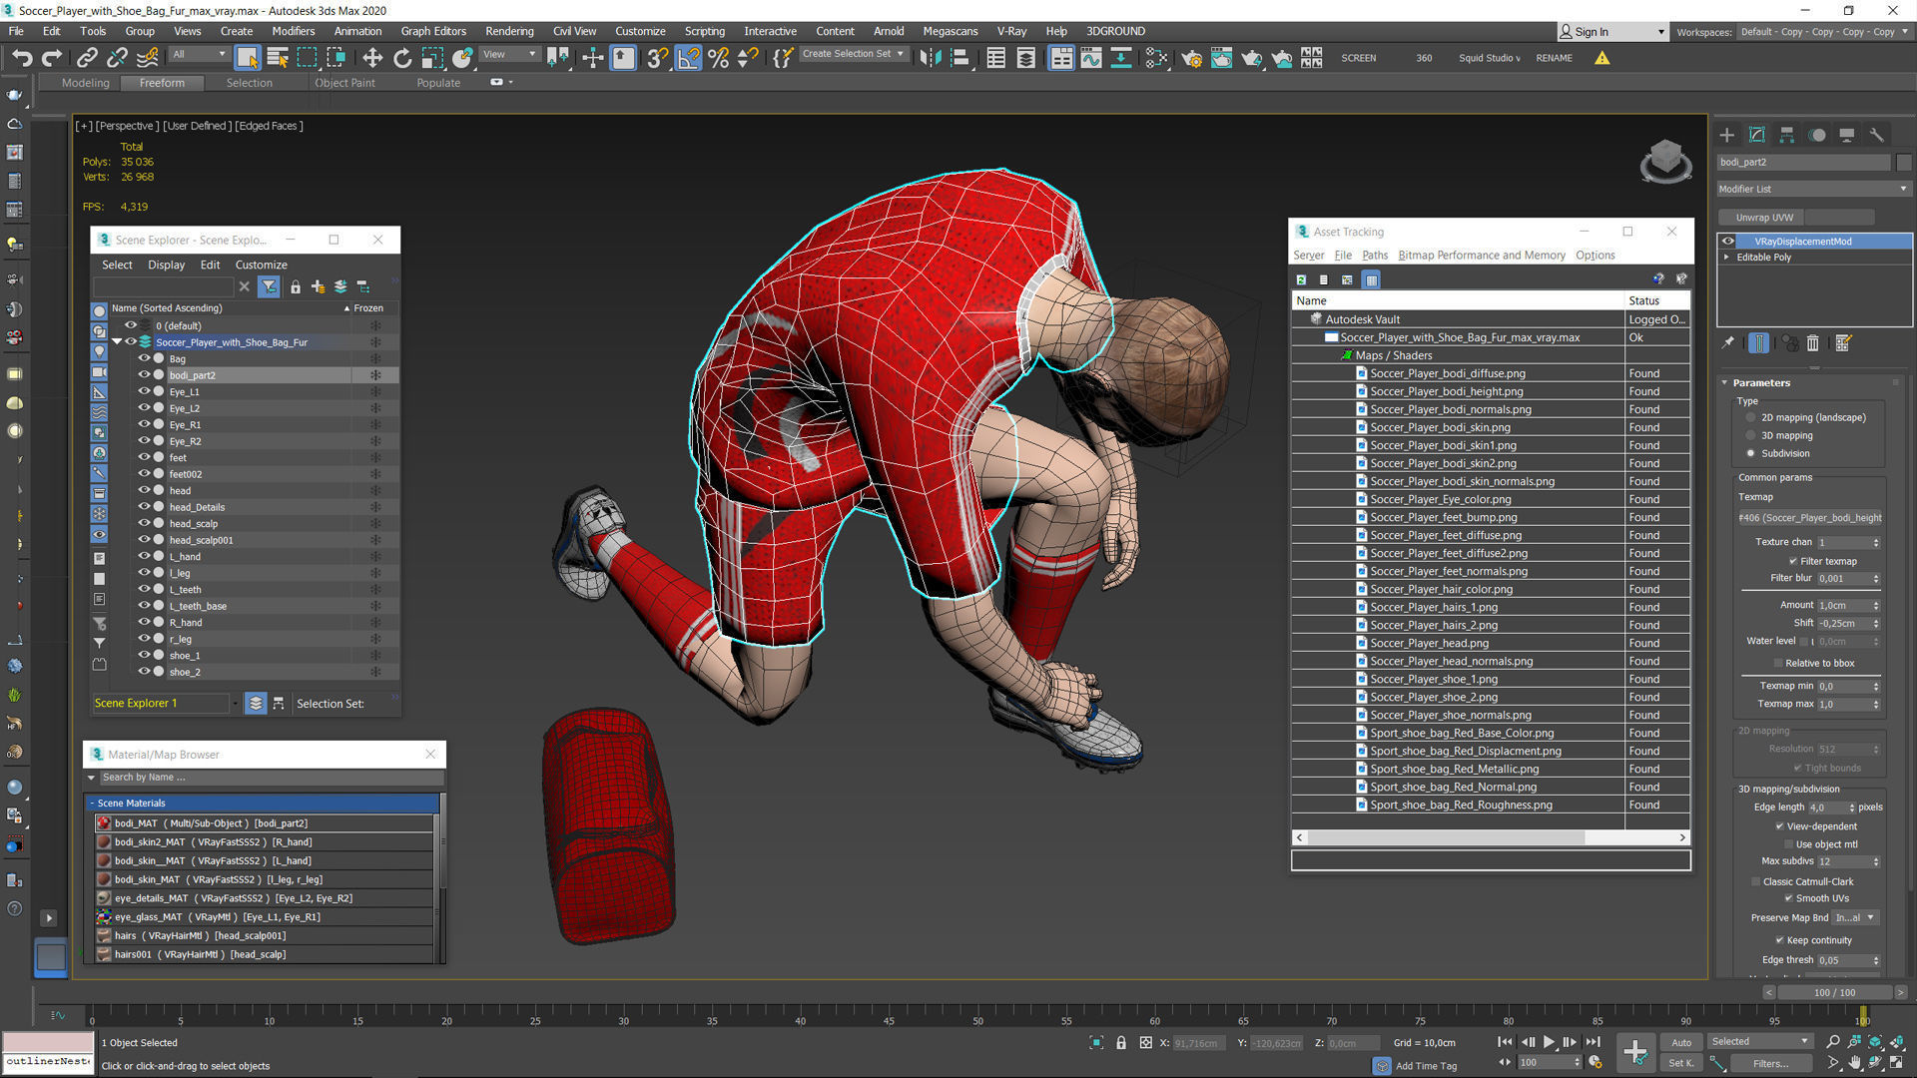The image size is (1917, 1078).
Task: Click the Pan View hand icon
Action: 1855,1063
